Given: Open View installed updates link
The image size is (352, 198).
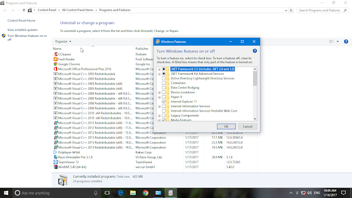Looking at the screenshot, I should coord(23,30).
